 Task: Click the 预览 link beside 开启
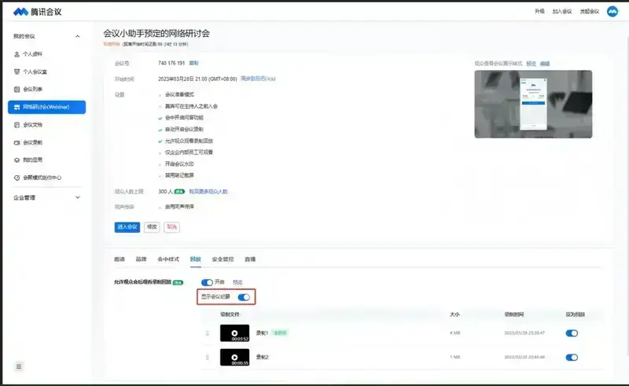[x=237, y=282]
